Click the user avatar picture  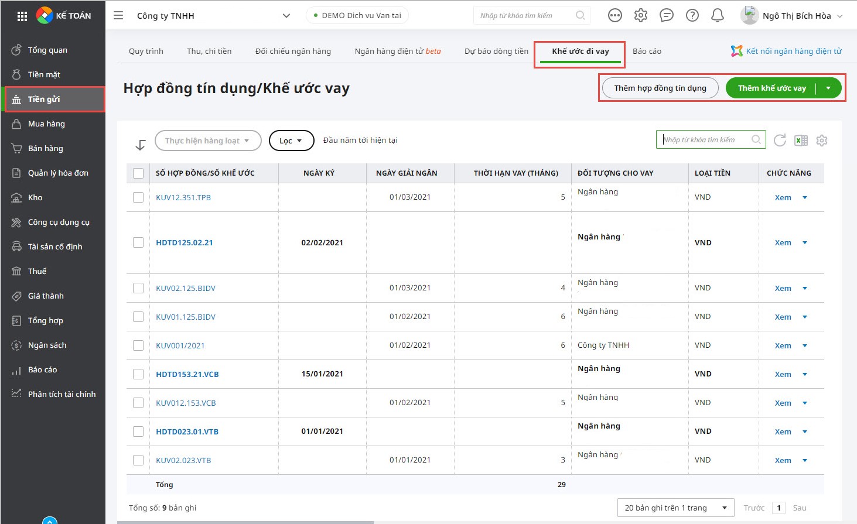pos(749,16)
